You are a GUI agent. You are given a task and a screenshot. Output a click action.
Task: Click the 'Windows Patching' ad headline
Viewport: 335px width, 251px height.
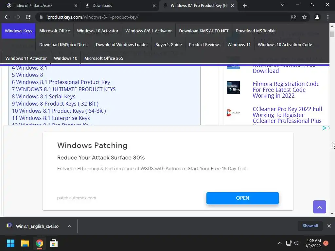[x=92, y=145]
